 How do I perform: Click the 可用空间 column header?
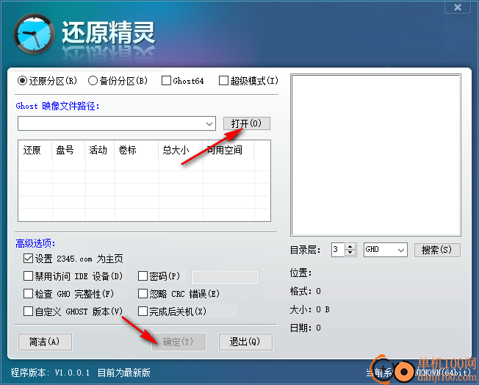(x=228, y=150)
